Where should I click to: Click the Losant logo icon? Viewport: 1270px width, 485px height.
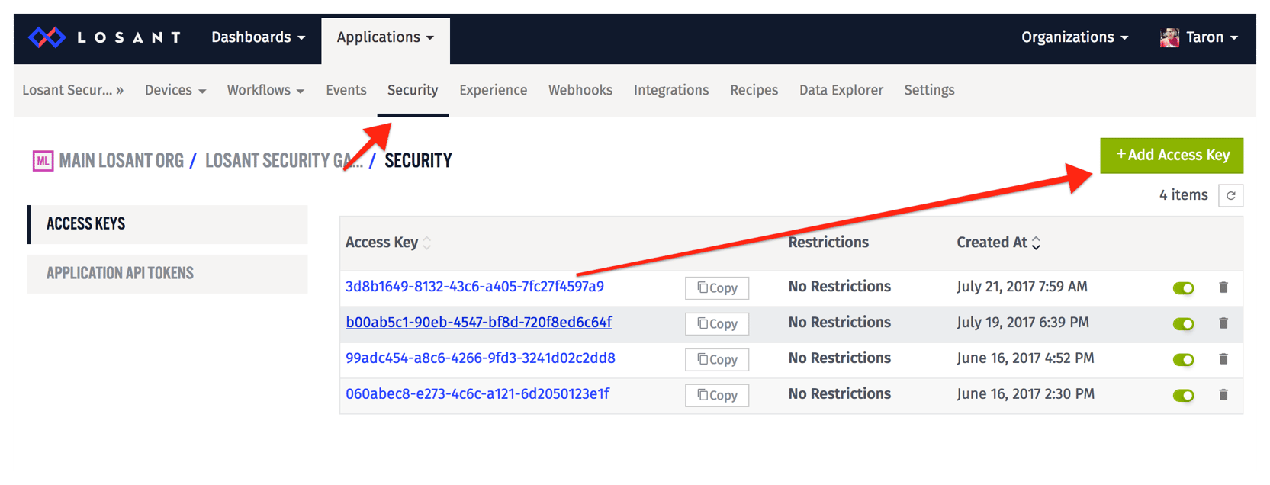click(x=47, y=37)
